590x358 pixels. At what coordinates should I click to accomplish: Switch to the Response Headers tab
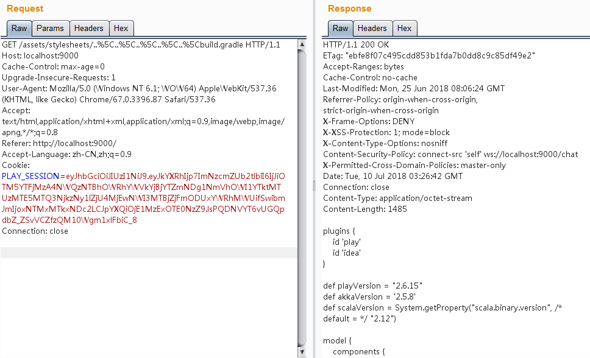tap(372, 28)
